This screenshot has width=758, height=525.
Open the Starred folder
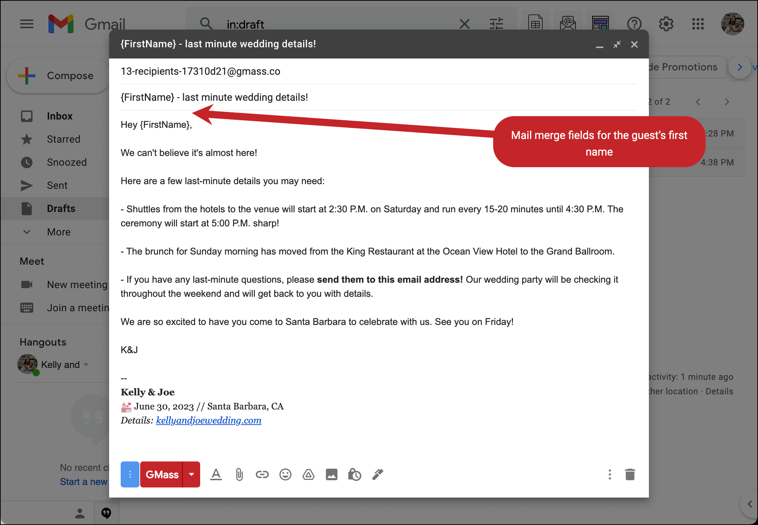click(x=64, y=139)
